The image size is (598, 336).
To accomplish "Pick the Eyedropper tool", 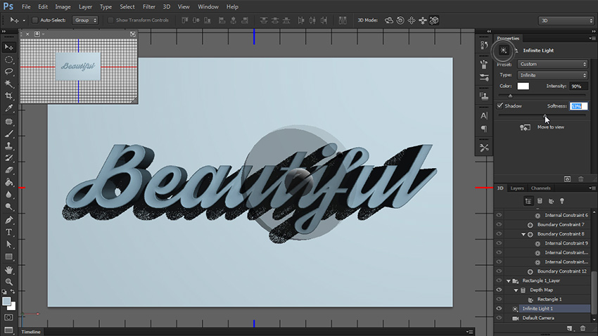I will (x=9, y=108).
